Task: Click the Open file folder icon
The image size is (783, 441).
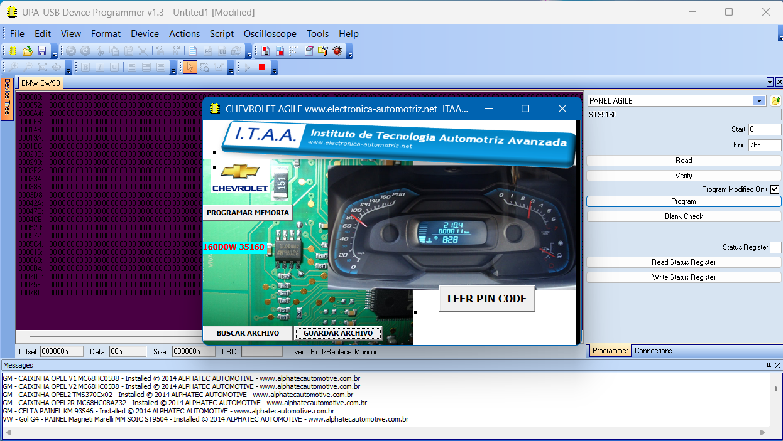Action: pyautogui.click(x=28, y=51)
